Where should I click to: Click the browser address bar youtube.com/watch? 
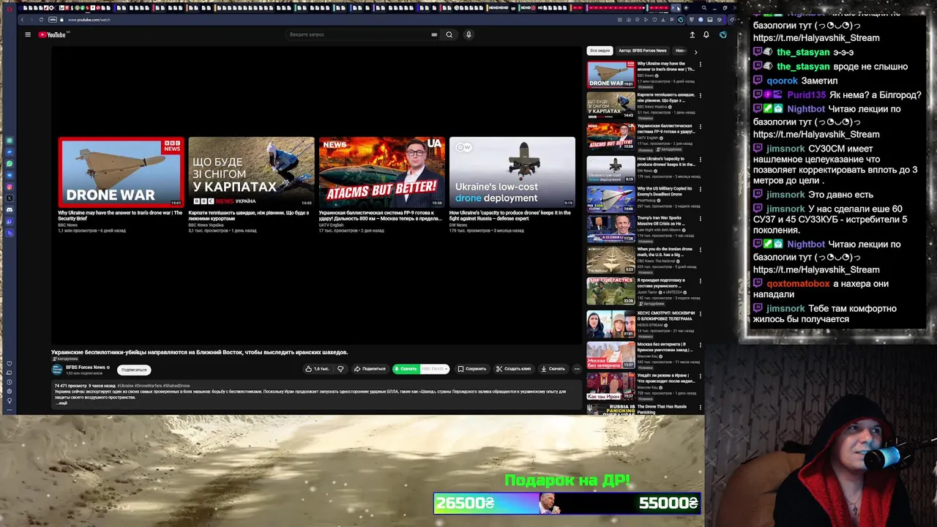pos(89,20)
